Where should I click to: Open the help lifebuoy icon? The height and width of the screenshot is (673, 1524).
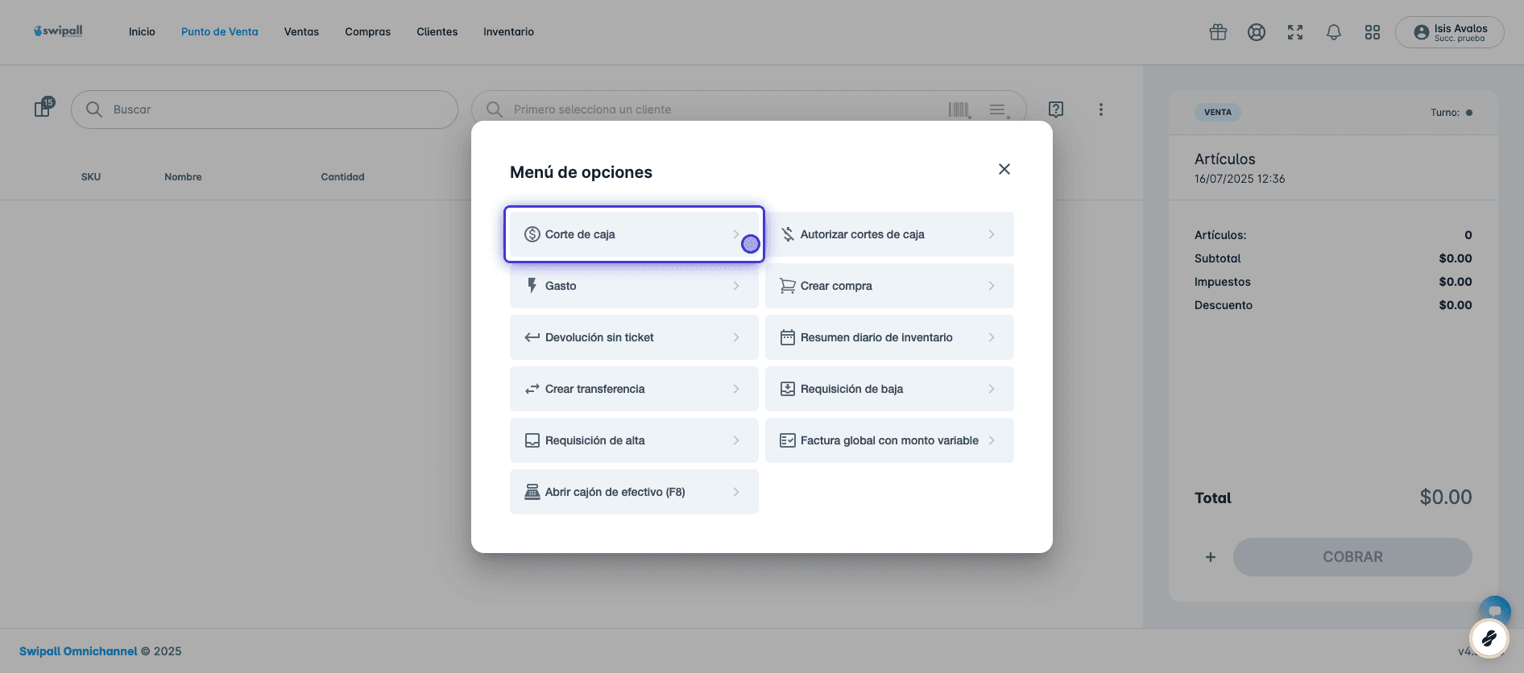1257,32
